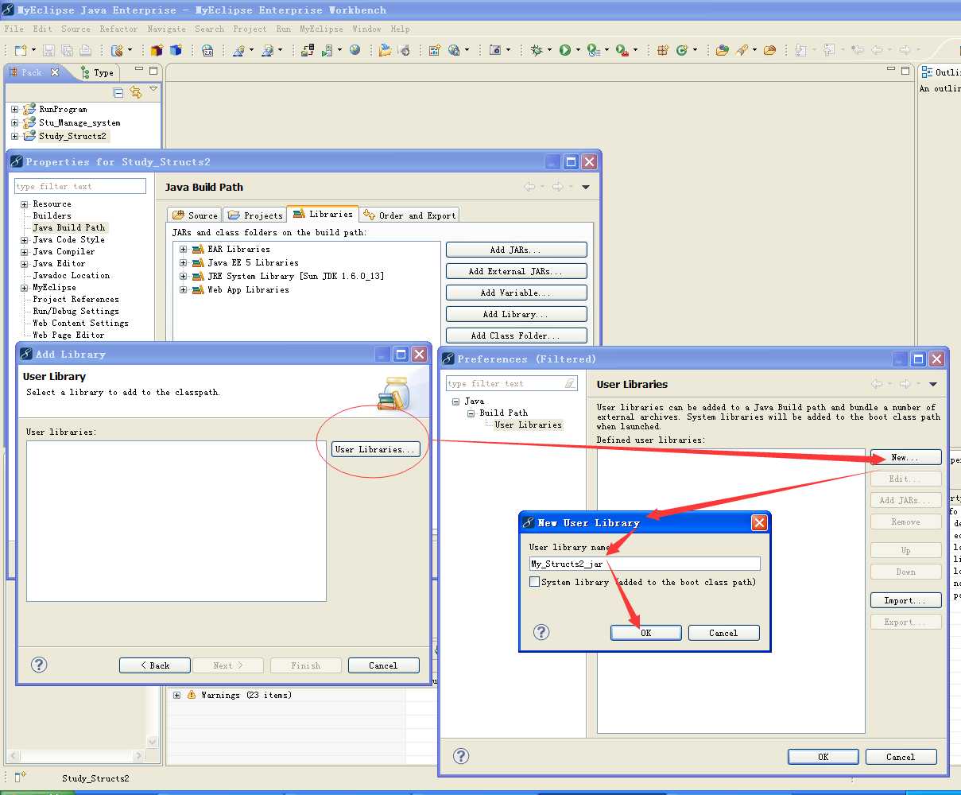Click New... button in Preferences dialog
Image resolution: width=961 pixels, height=795 pixels.
pos(905,457)
